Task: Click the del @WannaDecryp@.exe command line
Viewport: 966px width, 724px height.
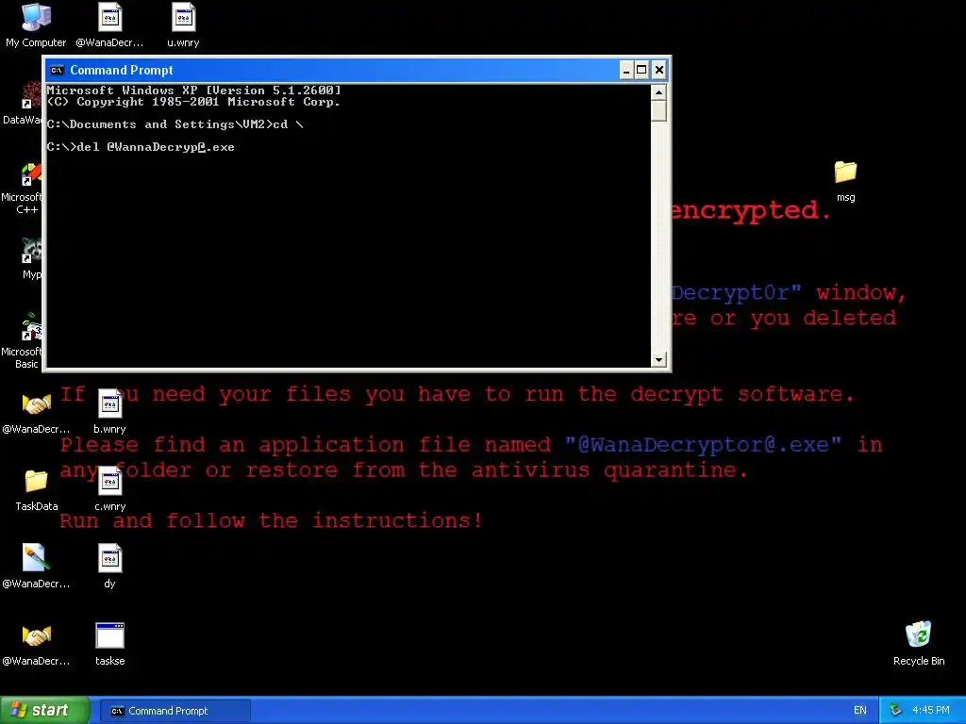Action: (141, 147)
